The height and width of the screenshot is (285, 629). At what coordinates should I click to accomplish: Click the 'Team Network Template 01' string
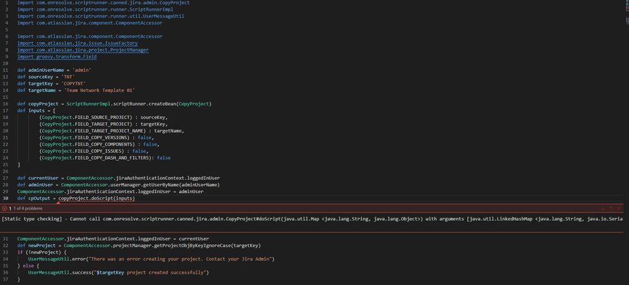coord(99,91)
